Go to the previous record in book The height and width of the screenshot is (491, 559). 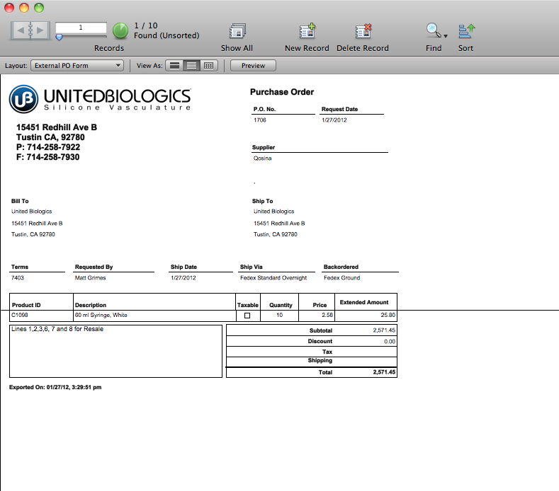point(21,30)
